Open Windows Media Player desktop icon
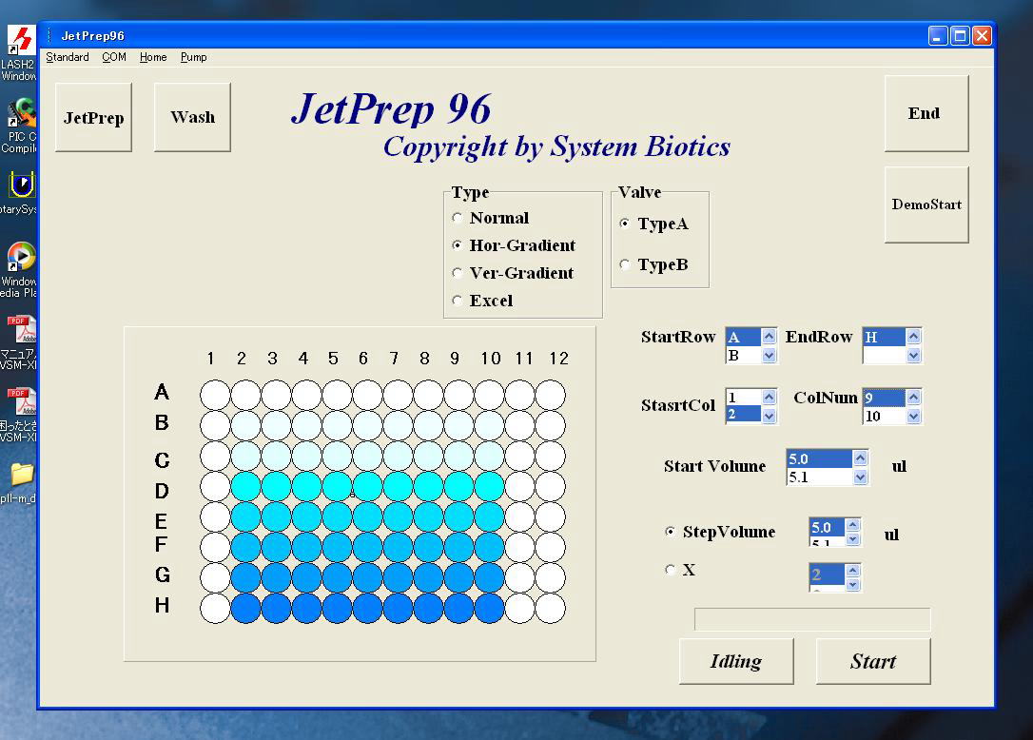Screen dimensions: 1033x740 20,270
